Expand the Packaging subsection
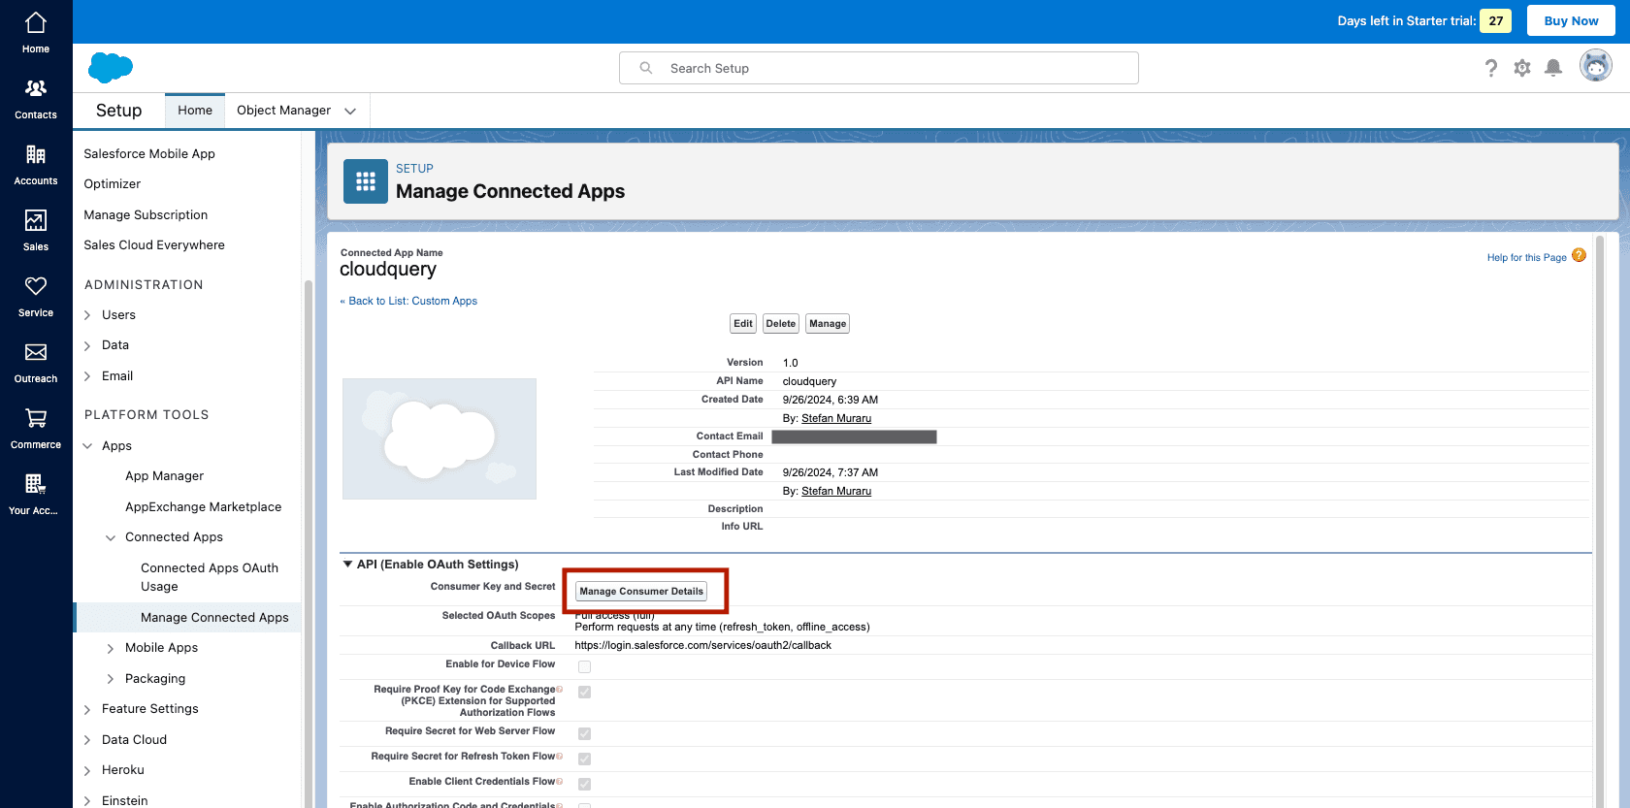Screen dimensions: 1630x808 (111, 679)
